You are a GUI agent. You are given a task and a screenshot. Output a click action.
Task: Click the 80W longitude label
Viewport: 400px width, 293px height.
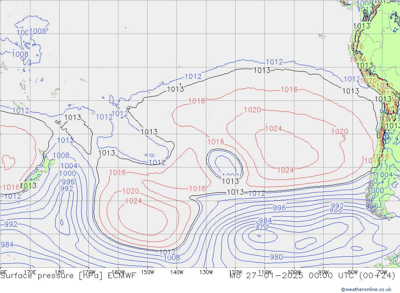[x=353, y=272]
